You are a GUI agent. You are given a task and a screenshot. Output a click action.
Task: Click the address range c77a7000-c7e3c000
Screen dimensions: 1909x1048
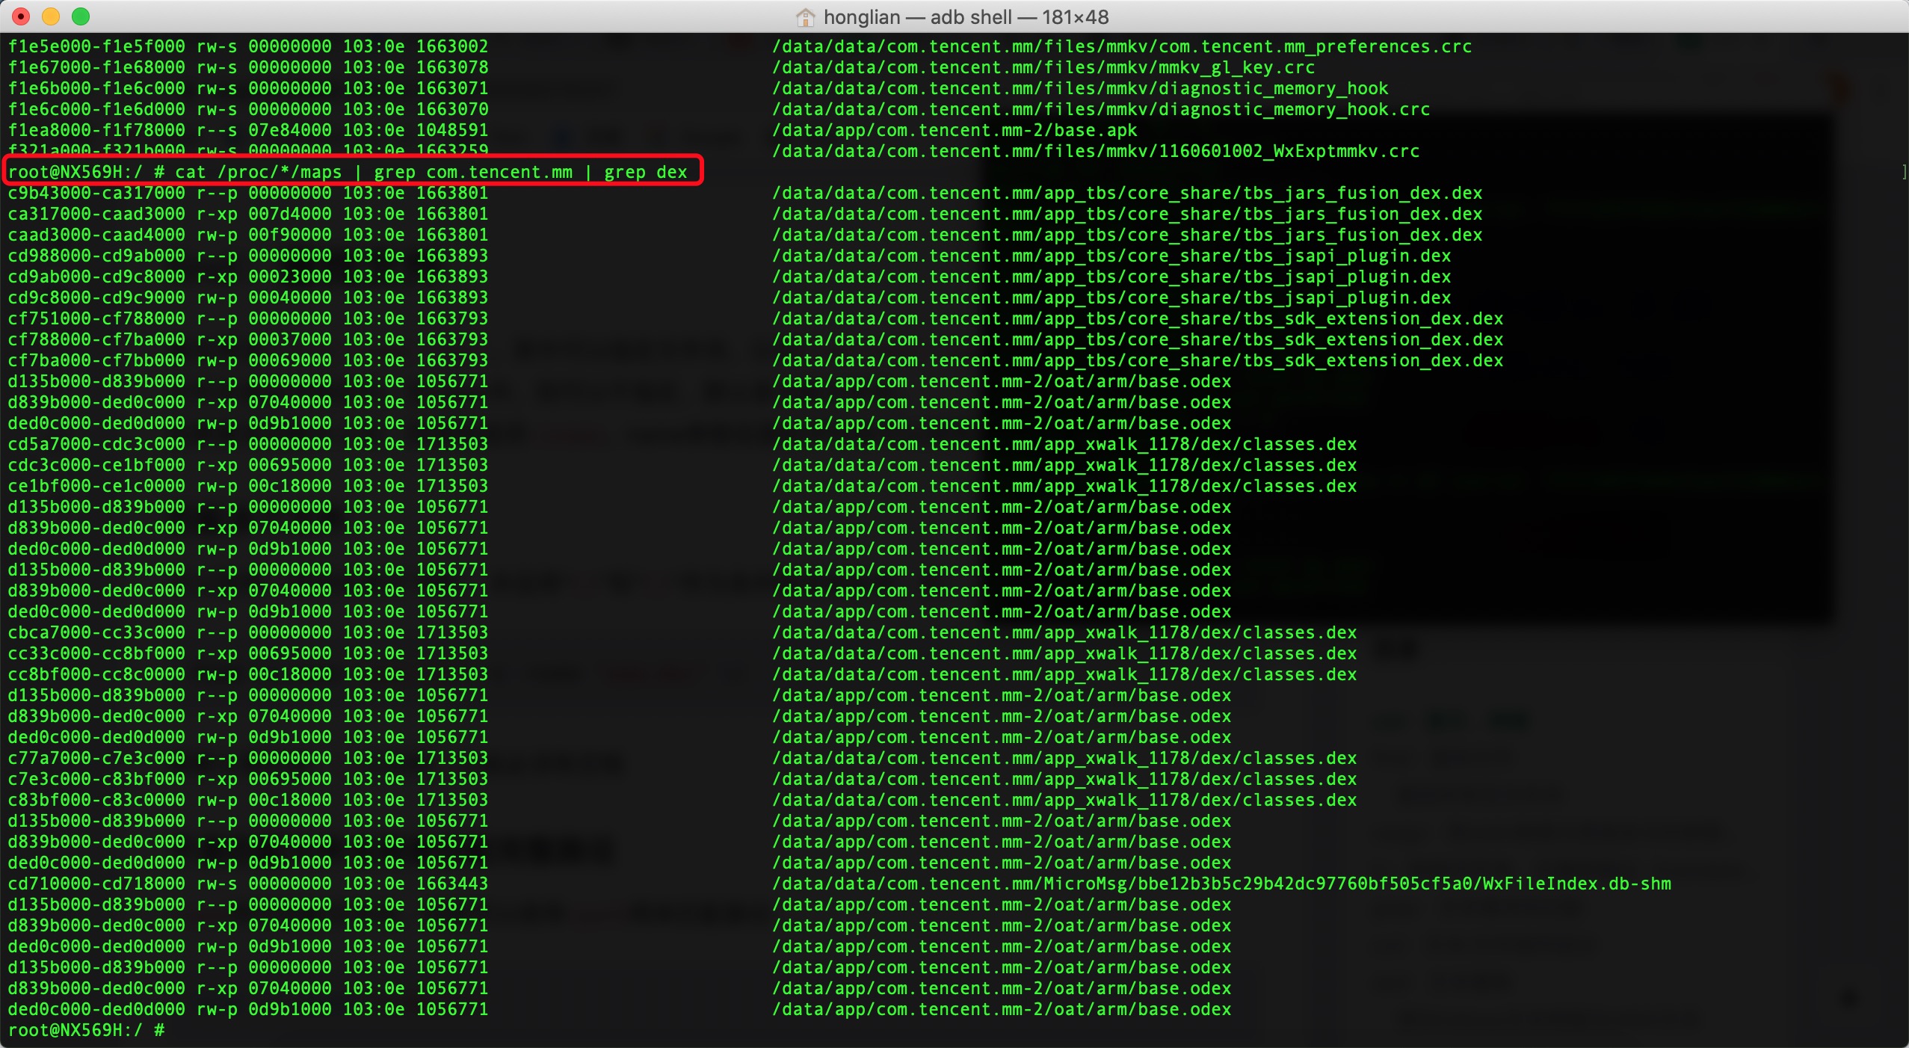point(96,758)
